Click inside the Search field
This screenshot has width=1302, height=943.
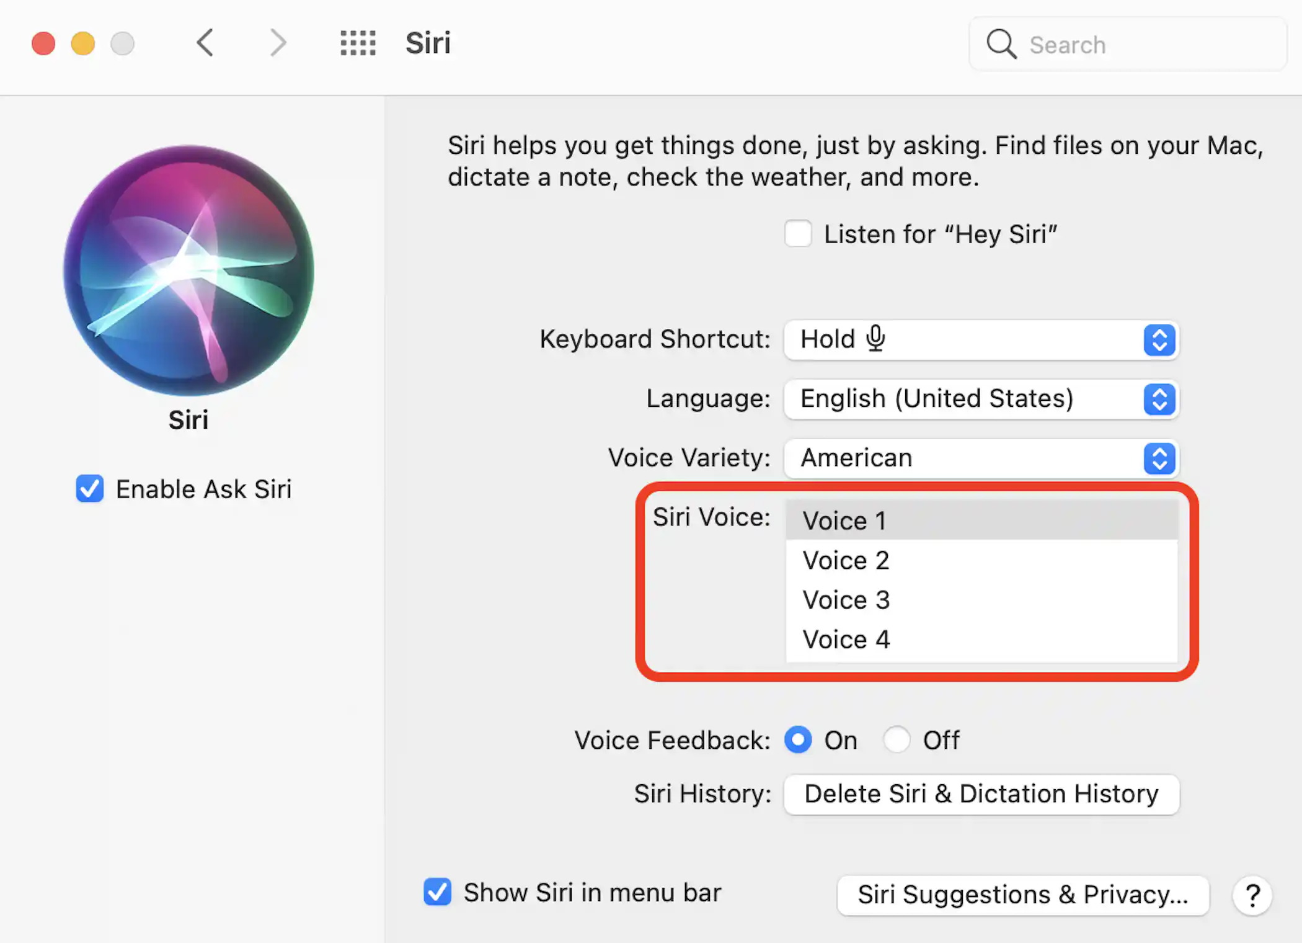click(x=1116, y=44)
